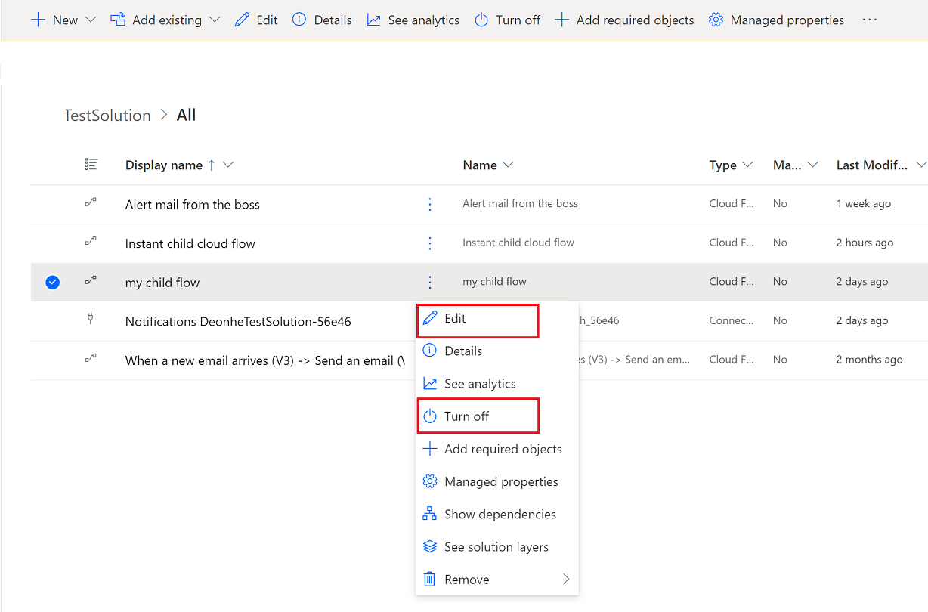Sort by the Display name column header

[x=164, y=165]
